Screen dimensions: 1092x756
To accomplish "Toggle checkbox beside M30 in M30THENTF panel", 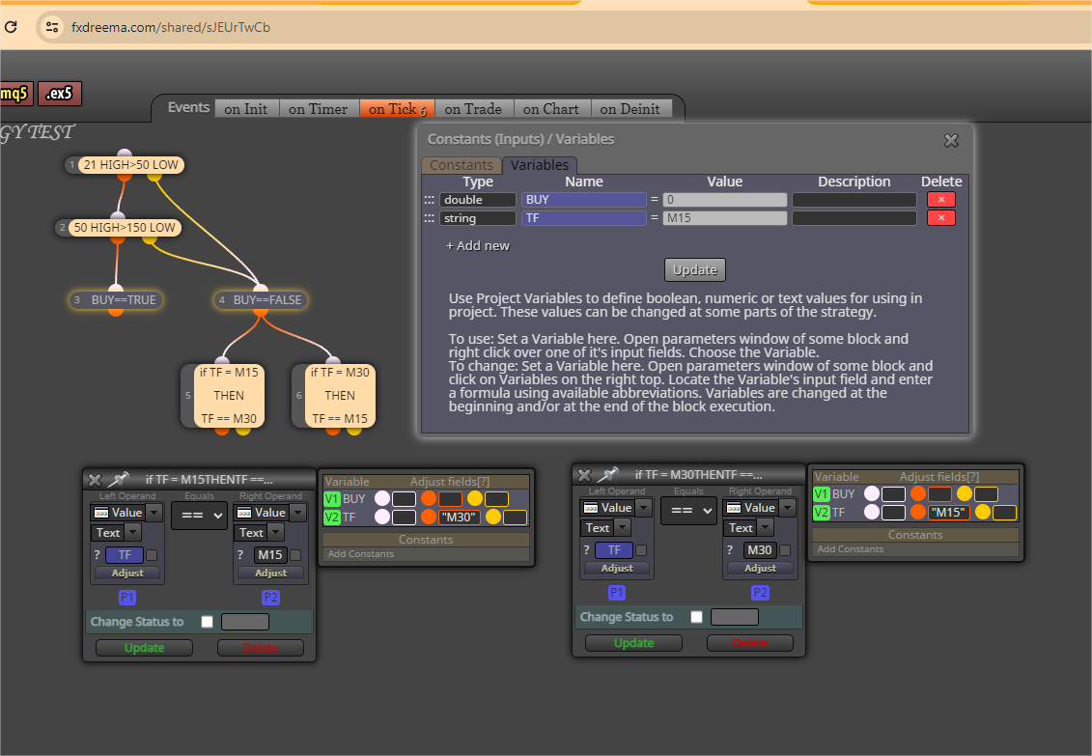I will (x=785, y=550).
